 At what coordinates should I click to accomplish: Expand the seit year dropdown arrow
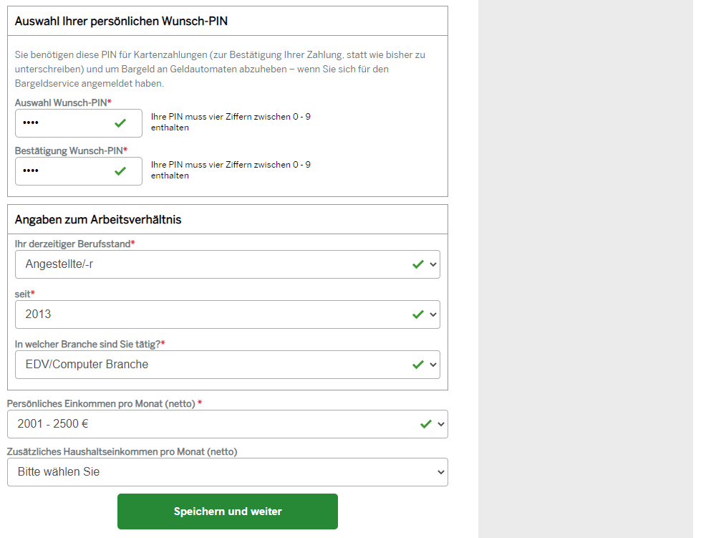point(432,314)
